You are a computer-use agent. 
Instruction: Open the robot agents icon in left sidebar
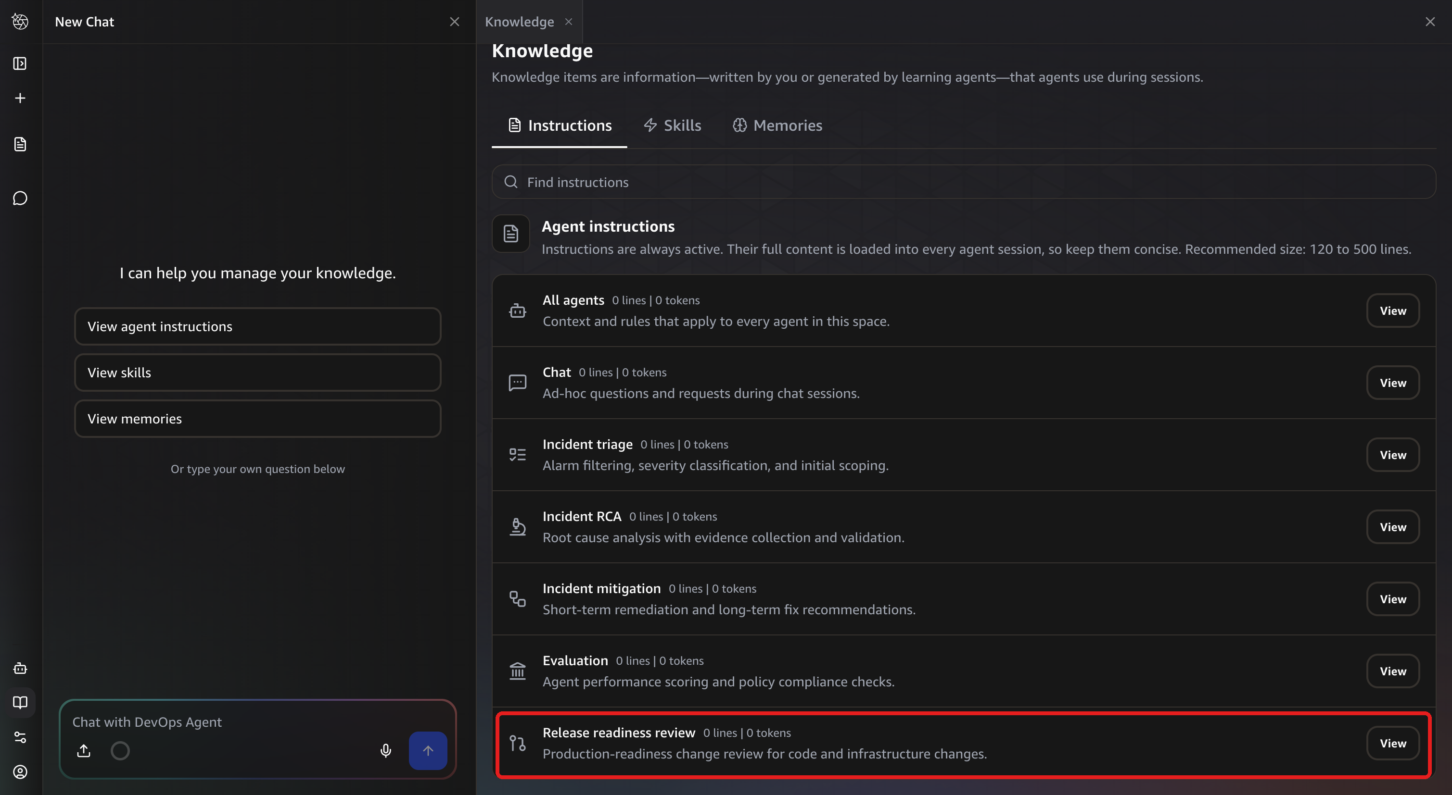[20, 668]
